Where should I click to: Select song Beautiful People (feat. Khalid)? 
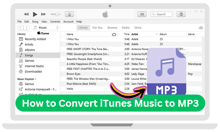point(84,59)
